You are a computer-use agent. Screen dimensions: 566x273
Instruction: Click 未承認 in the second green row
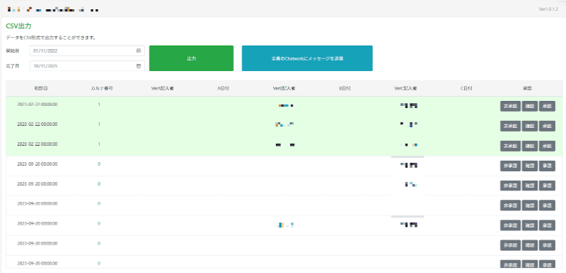coord(510,126)
